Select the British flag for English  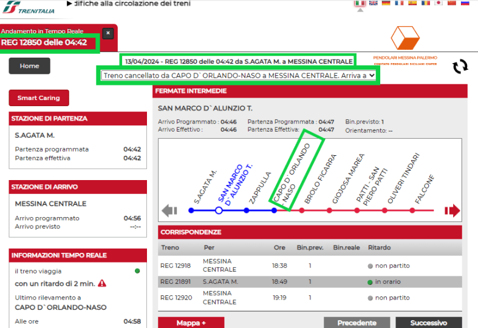click(373, 3)
